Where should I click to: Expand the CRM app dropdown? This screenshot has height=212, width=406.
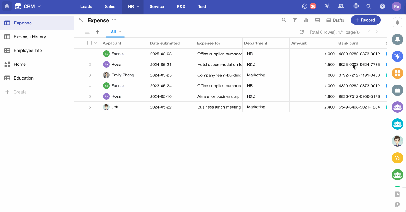coord(39,6)
